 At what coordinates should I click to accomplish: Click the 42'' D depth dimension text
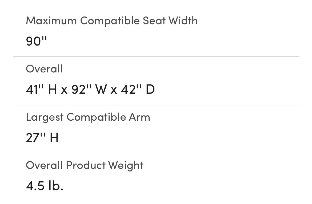[x=138, y=89]
